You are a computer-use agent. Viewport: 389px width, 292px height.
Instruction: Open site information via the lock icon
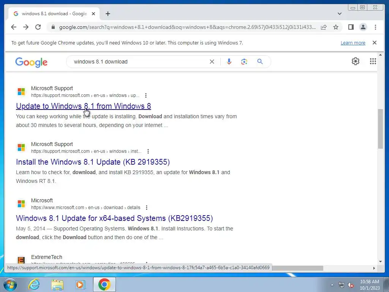[53, 27]
